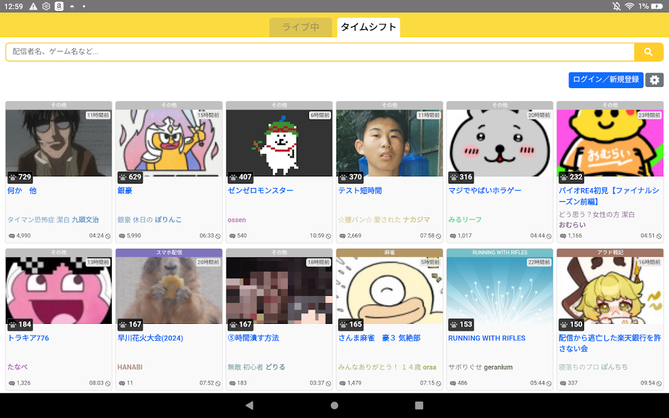Focus the 配信者名、ゲーム名など search field

(320, 52)
